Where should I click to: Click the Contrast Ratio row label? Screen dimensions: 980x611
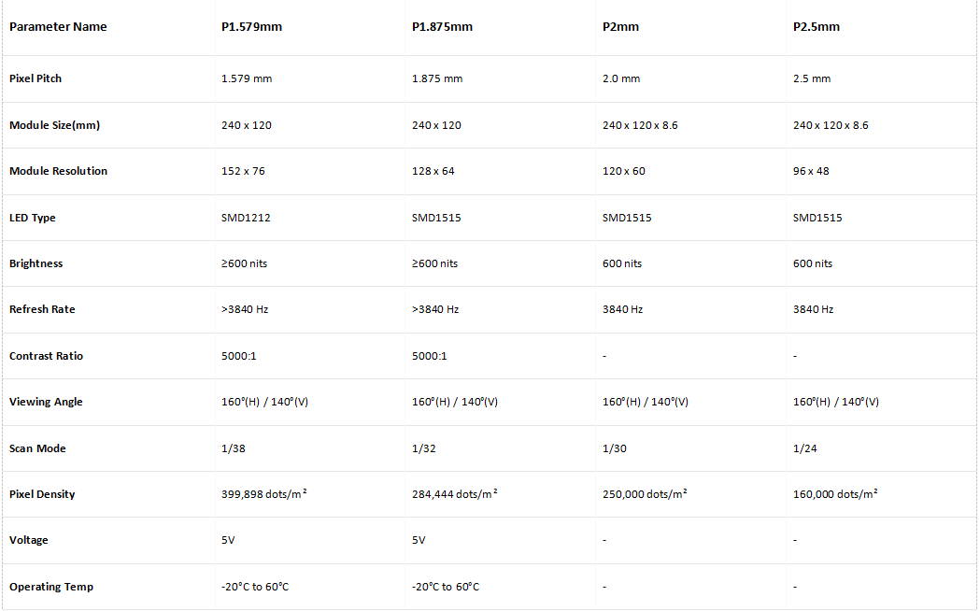tap(46, 356)
